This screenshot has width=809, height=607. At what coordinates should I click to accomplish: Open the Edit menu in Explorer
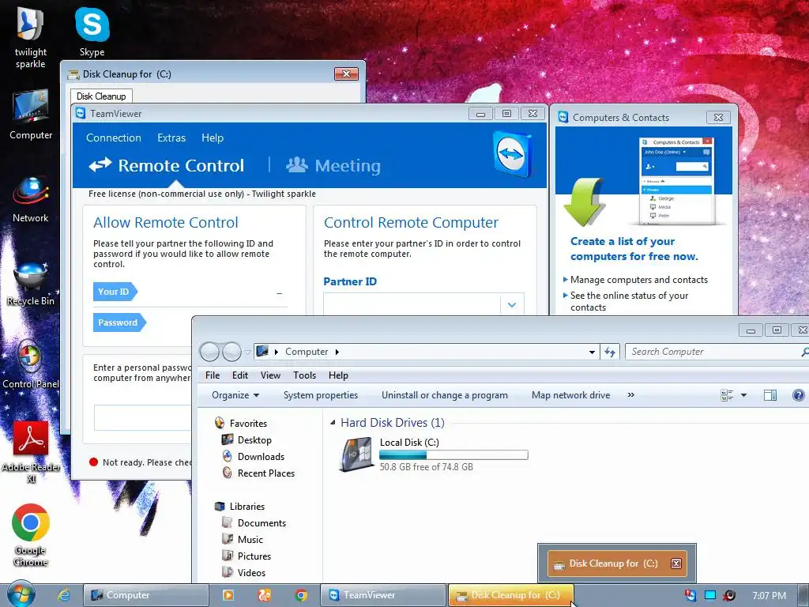coord(240,375)
